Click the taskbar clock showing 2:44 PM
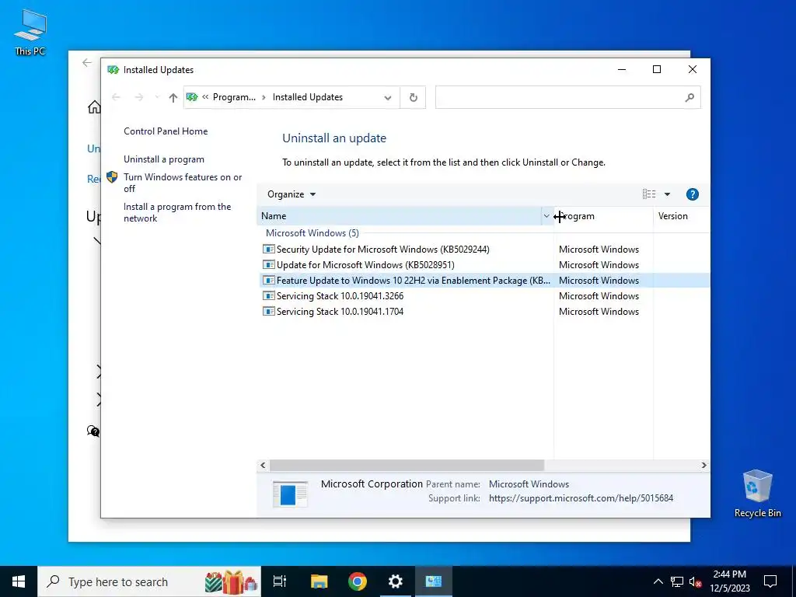Image resolution: width=796 pixels, height=597 pixels. (729, 581)
